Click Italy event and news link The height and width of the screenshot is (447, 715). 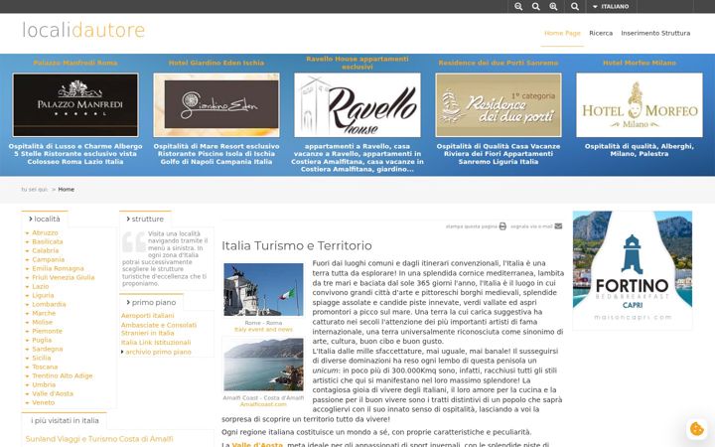pos(263,330)
